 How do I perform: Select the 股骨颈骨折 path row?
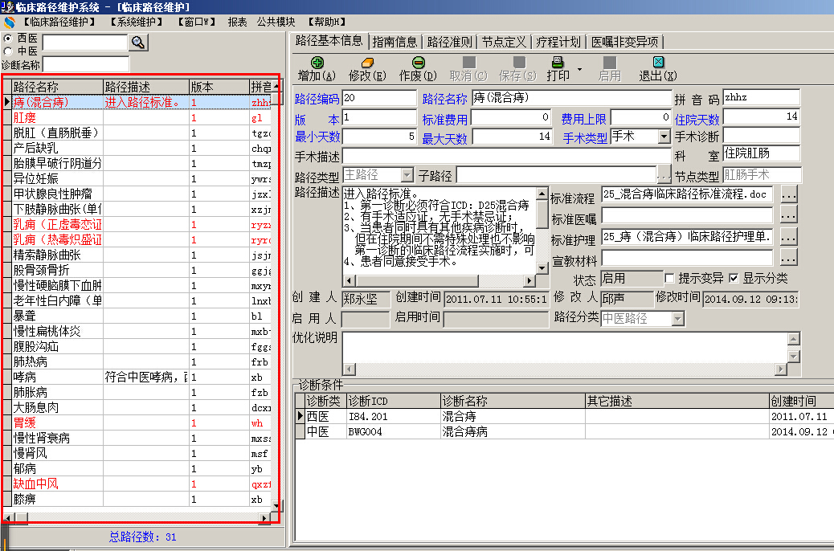[x=142, y=270]
